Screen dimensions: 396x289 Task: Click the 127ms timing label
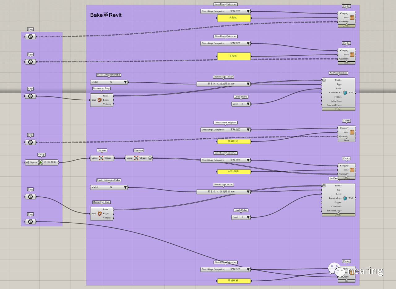pos(346,178)
